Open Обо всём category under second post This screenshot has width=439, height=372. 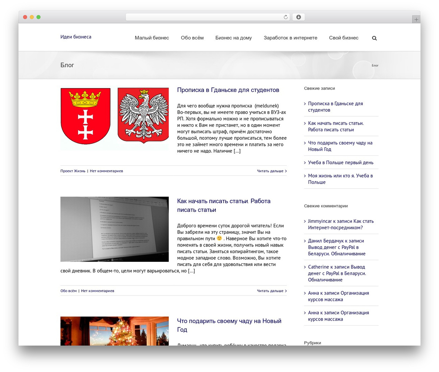click(x=68, y=291)
